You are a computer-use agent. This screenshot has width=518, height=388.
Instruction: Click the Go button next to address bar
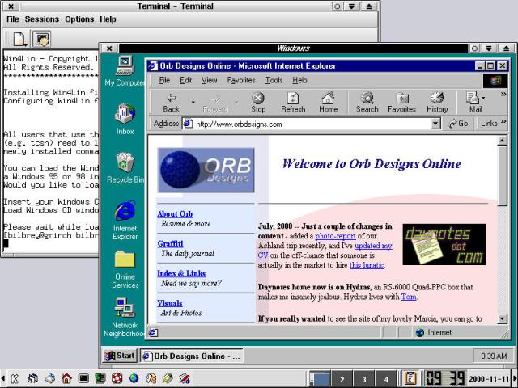tap(459, 124)
